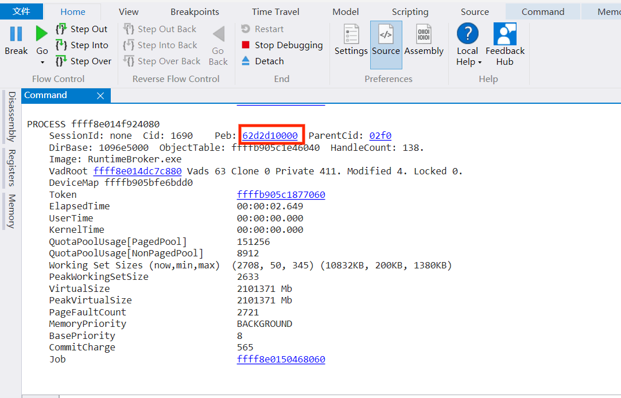The image size is (621, 398).
Task: Close the Command window tab
Action: pos(100,96)
